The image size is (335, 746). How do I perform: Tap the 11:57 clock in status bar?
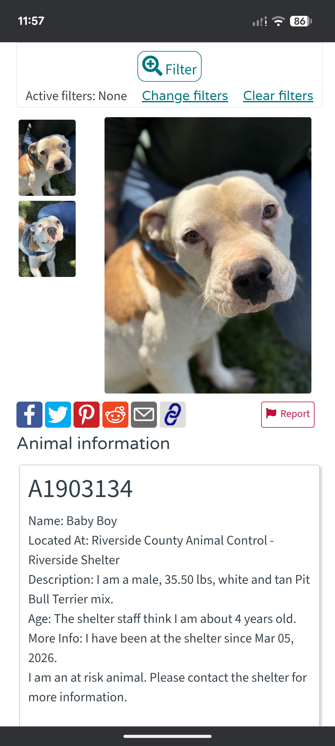(31, 21)
